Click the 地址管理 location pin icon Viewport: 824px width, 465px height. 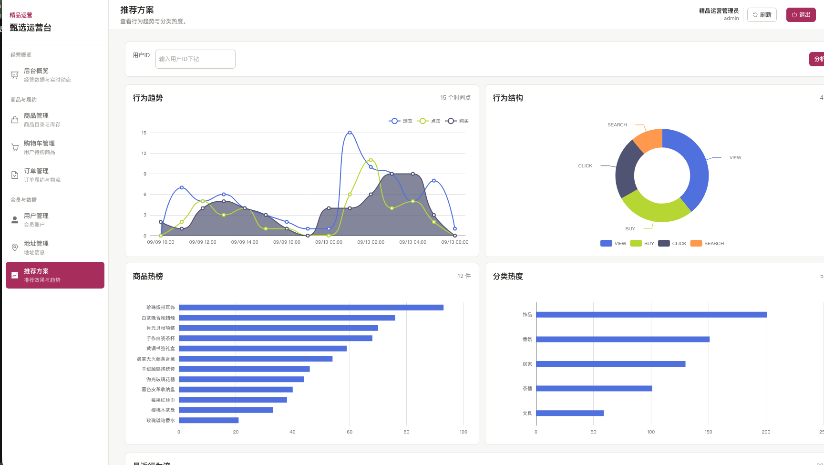coord(15,248)
